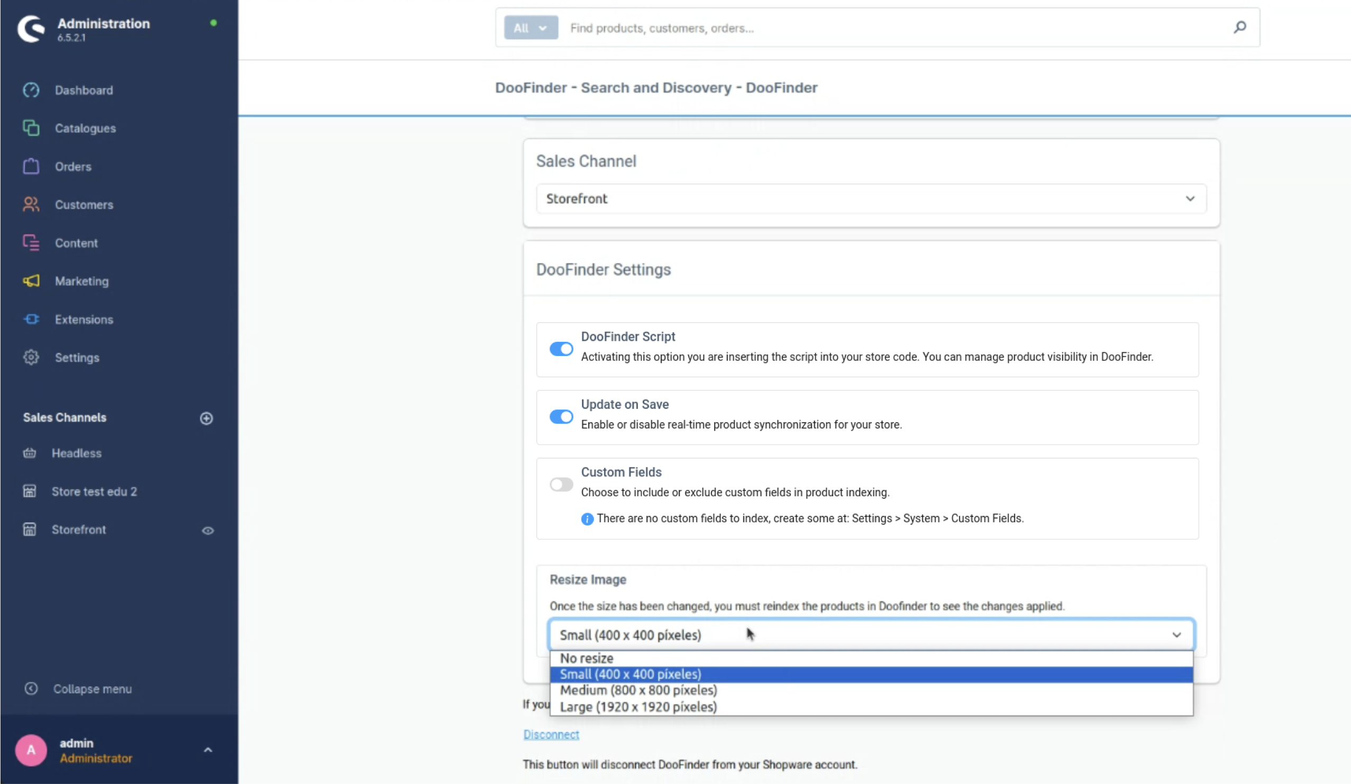Click the Content layout icon
The height and width of the screenshot is (784, 1351).
(x=31, y=243)
